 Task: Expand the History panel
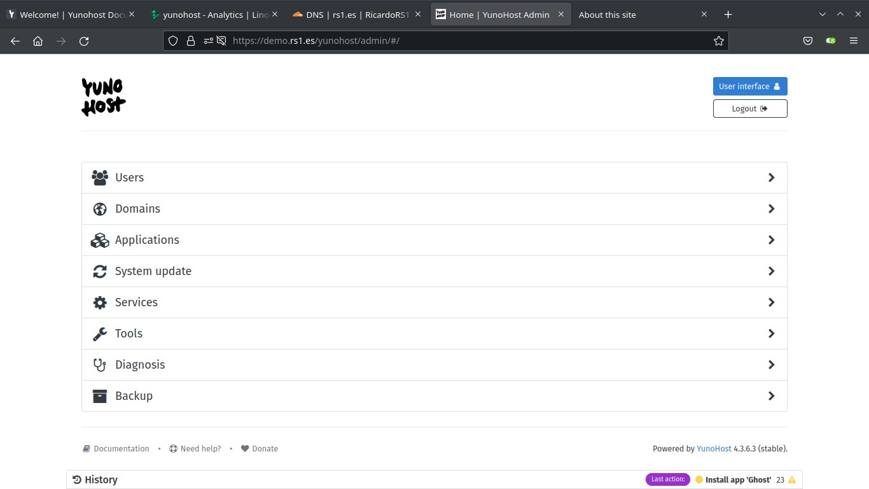[x=95, y=479]
